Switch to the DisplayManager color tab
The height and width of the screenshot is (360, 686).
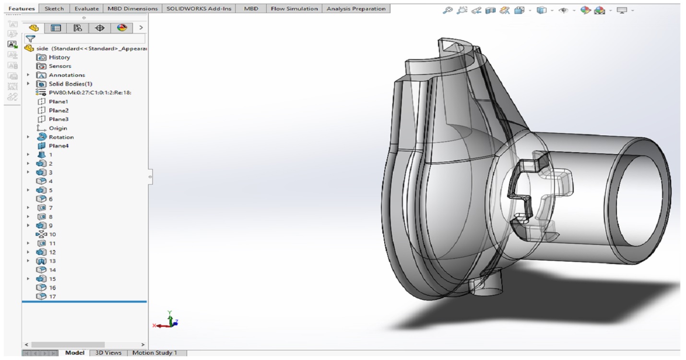click(x=122, y=28)
